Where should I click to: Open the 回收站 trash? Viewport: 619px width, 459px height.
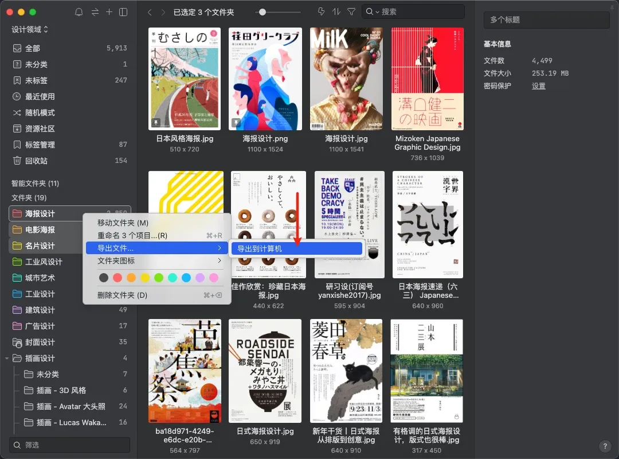tap(70, 161)
